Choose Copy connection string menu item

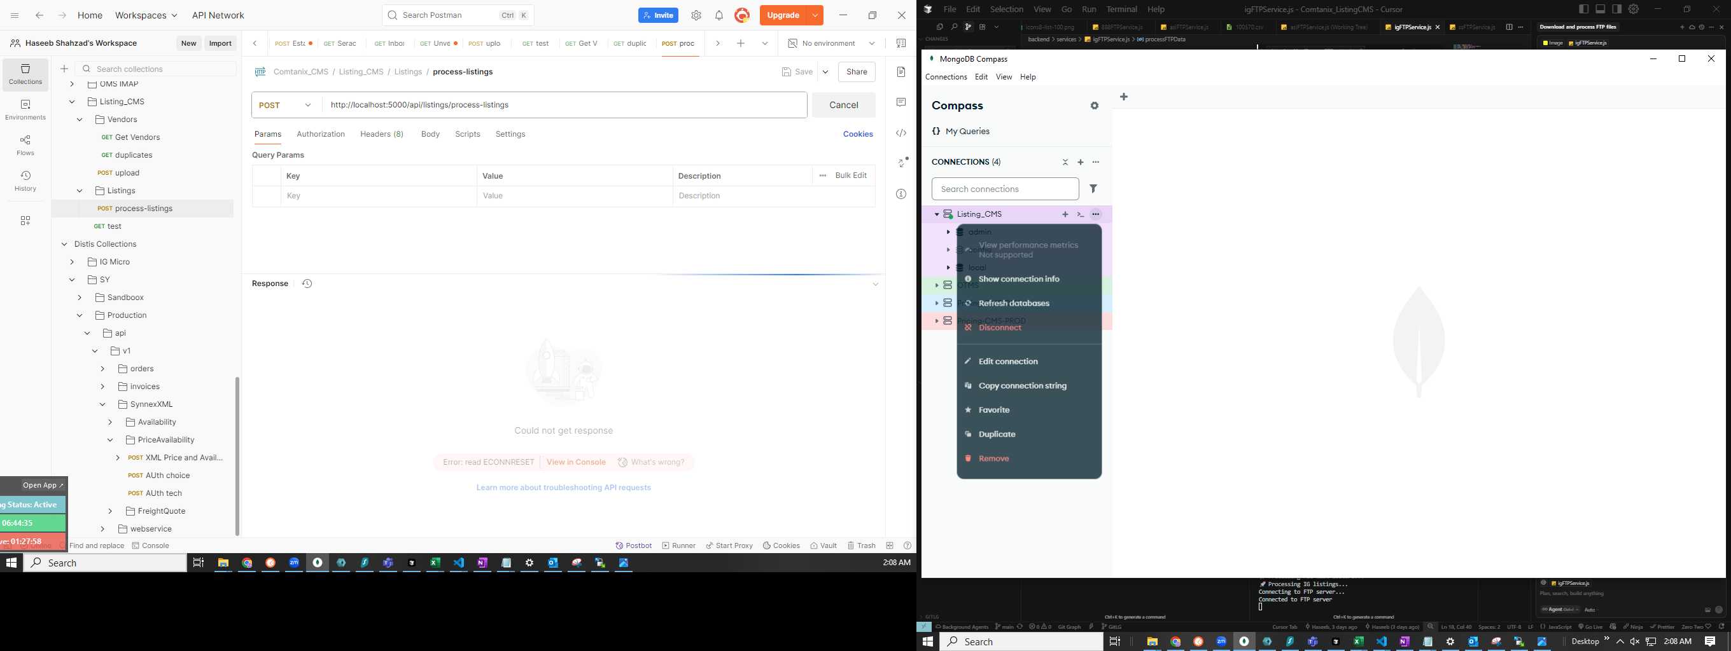tap(1022, 386)
